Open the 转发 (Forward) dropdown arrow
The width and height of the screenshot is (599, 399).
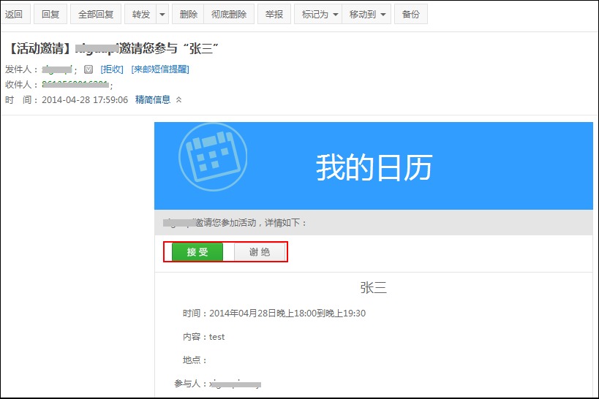162,15
